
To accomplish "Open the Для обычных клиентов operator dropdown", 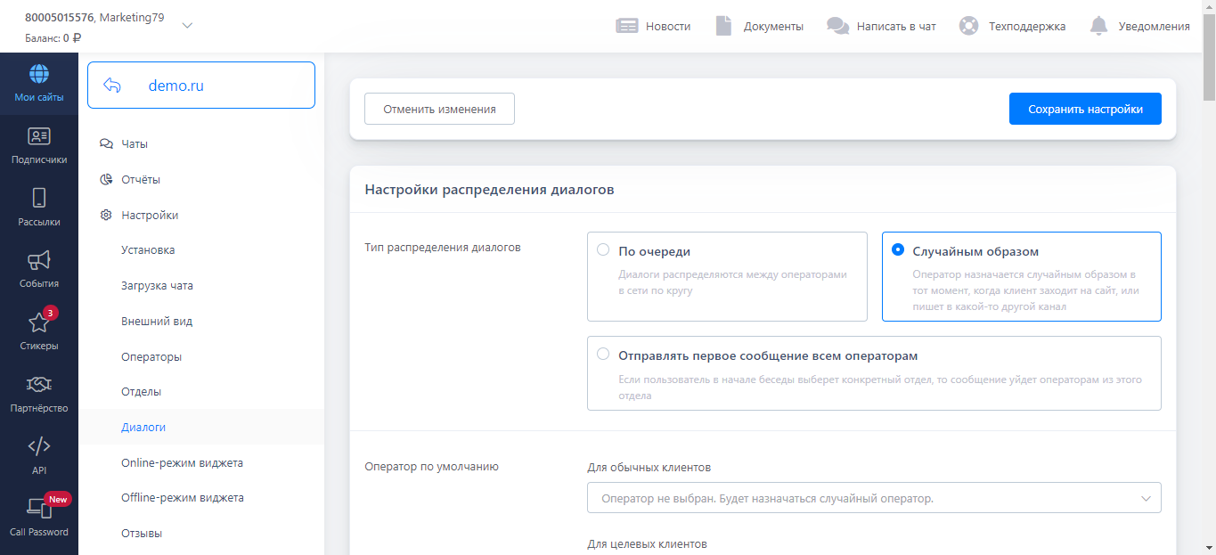I will click(873, 498).
